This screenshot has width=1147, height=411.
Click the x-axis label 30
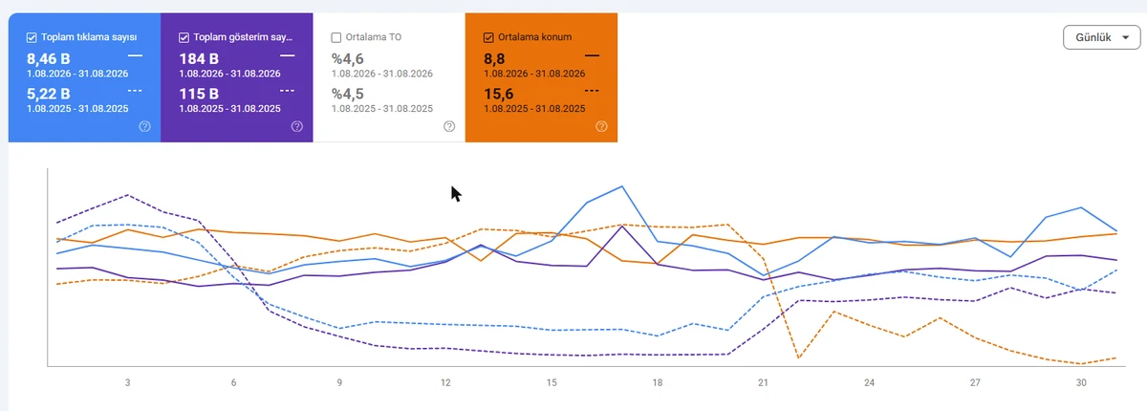coord(1081,382)
